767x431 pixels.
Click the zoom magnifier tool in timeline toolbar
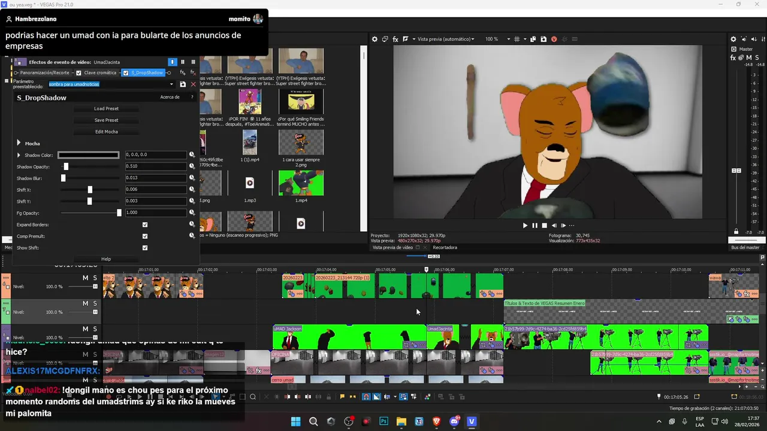[253, 397]
